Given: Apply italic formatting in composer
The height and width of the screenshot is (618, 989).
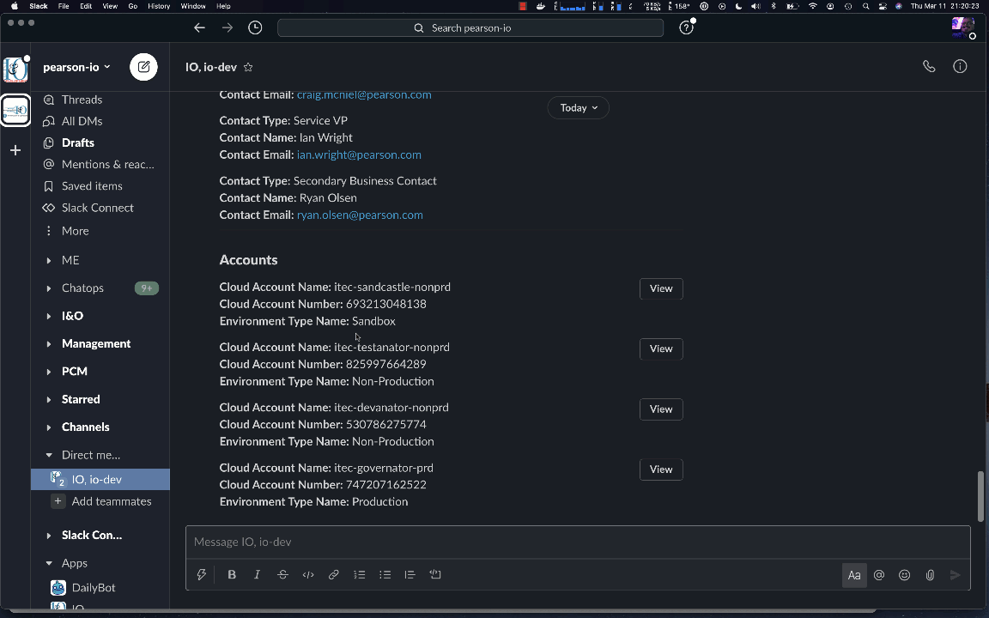Looking at the screenshot, I should click(257, 574).
